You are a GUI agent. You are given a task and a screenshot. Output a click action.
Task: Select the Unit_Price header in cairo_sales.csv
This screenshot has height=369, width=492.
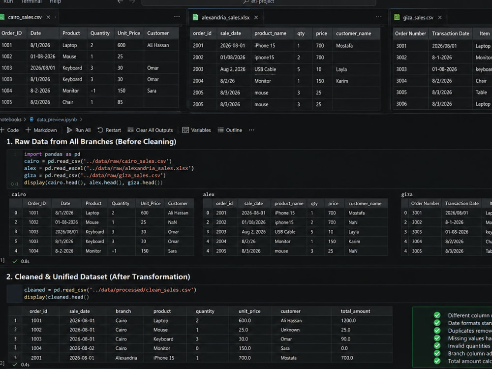point(128,33)
